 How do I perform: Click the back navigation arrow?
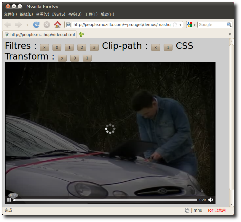pyautogui.click(x=8, y=25)
